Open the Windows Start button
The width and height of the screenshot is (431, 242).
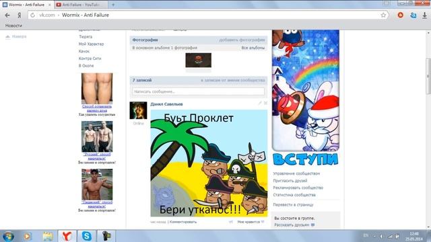[x=8, y=236]
